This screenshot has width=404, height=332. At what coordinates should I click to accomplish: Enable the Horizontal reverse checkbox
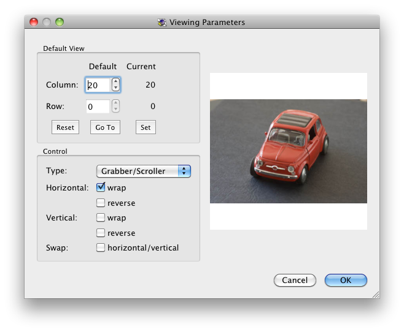point(101,203)
